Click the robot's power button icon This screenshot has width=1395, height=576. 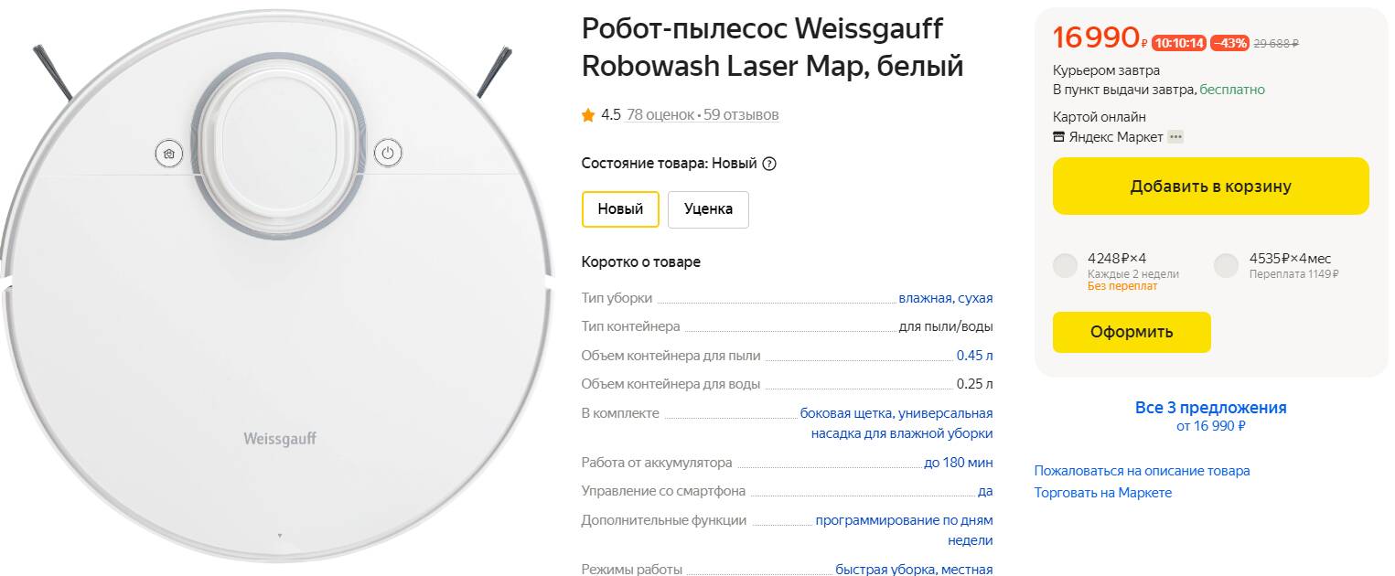[x=388, y=154]
